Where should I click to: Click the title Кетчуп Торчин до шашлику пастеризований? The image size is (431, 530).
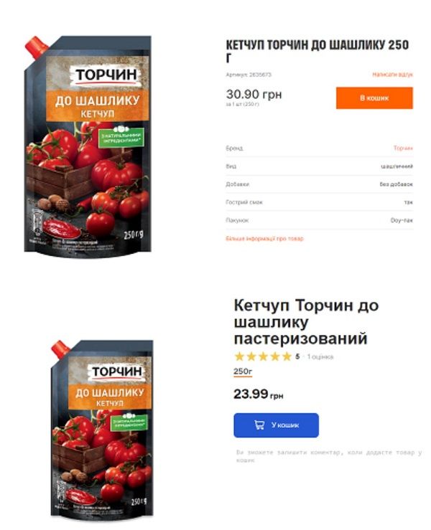(306, 322)
